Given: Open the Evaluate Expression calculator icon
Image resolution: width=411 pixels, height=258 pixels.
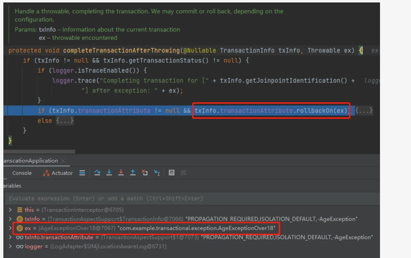Looking at the screenshot, I should pyautogui.click(x=171, y=173).
